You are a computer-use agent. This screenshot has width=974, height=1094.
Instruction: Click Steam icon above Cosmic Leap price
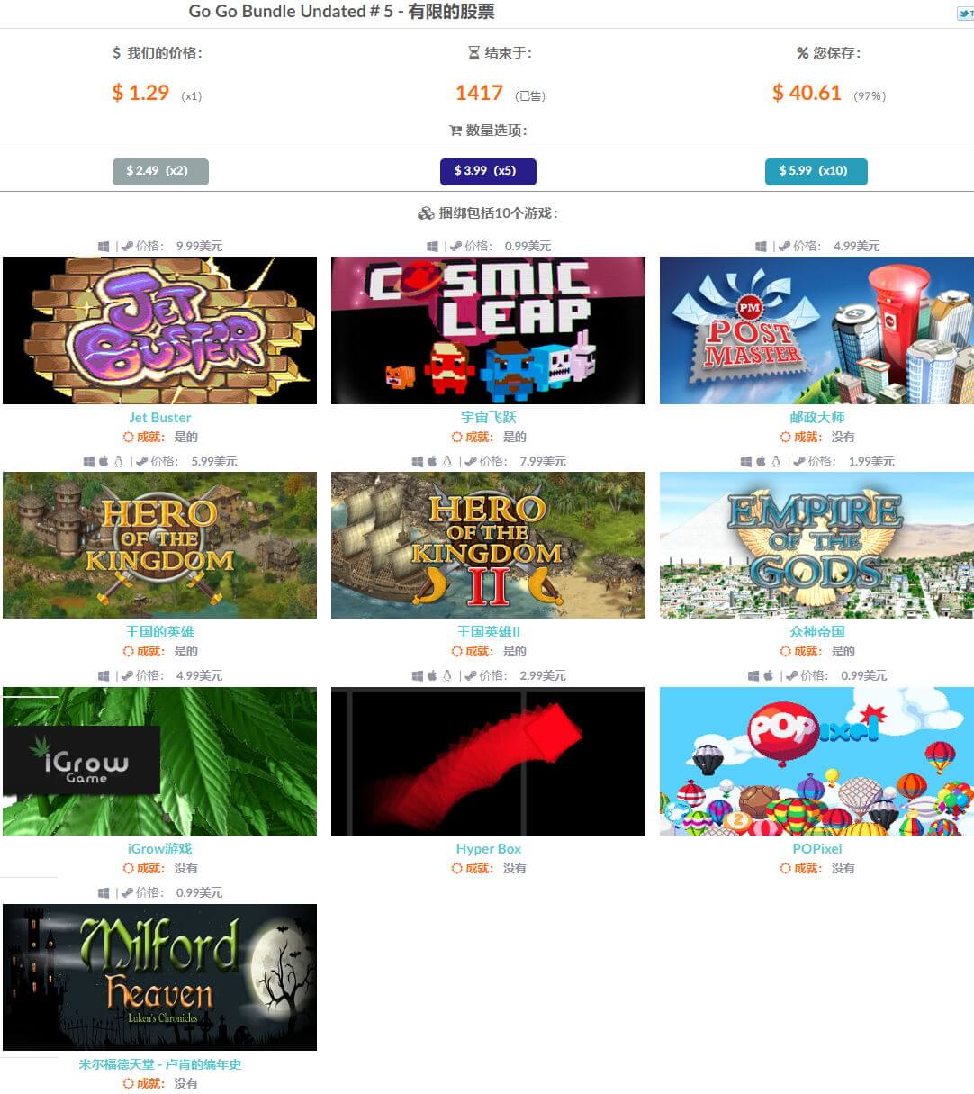tap(456, 246)
